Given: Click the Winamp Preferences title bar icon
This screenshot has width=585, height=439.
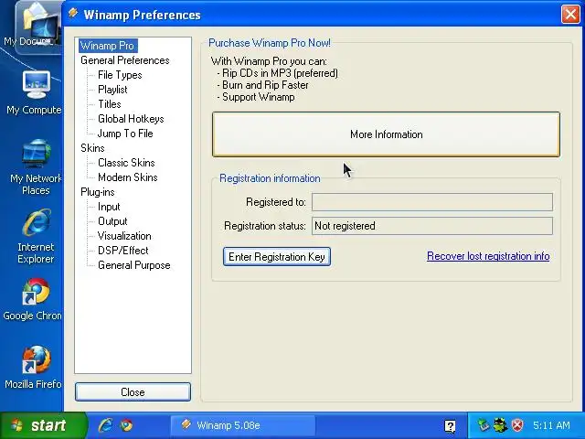Looking at the screenshot, I should 73,14.
